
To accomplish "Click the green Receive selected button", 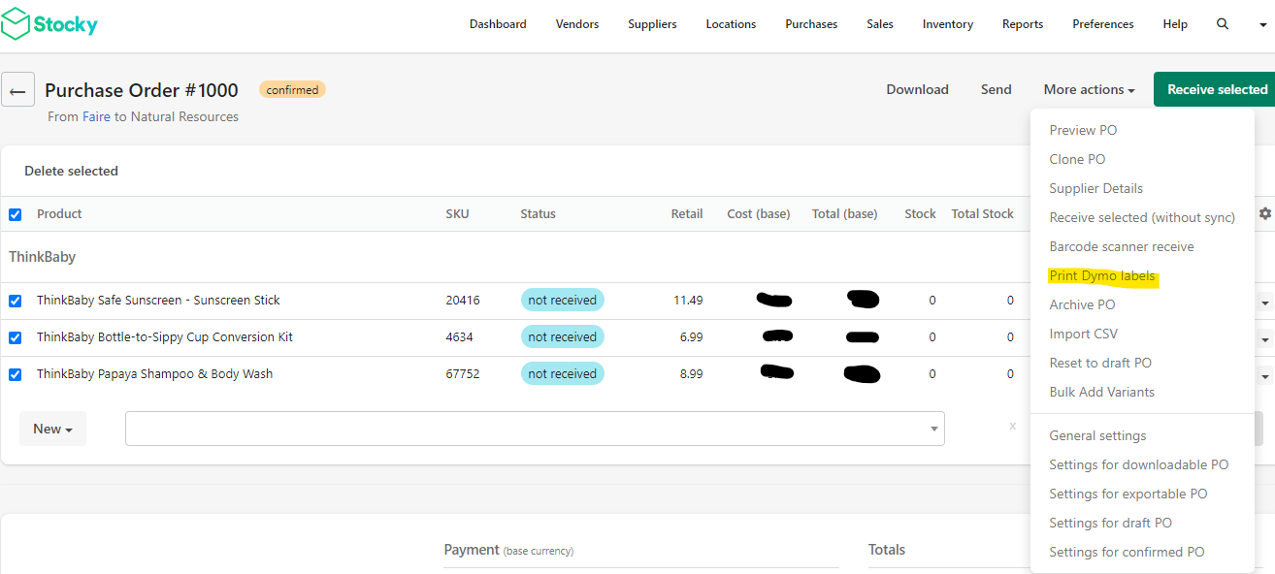I will [x=1215, y=89].
